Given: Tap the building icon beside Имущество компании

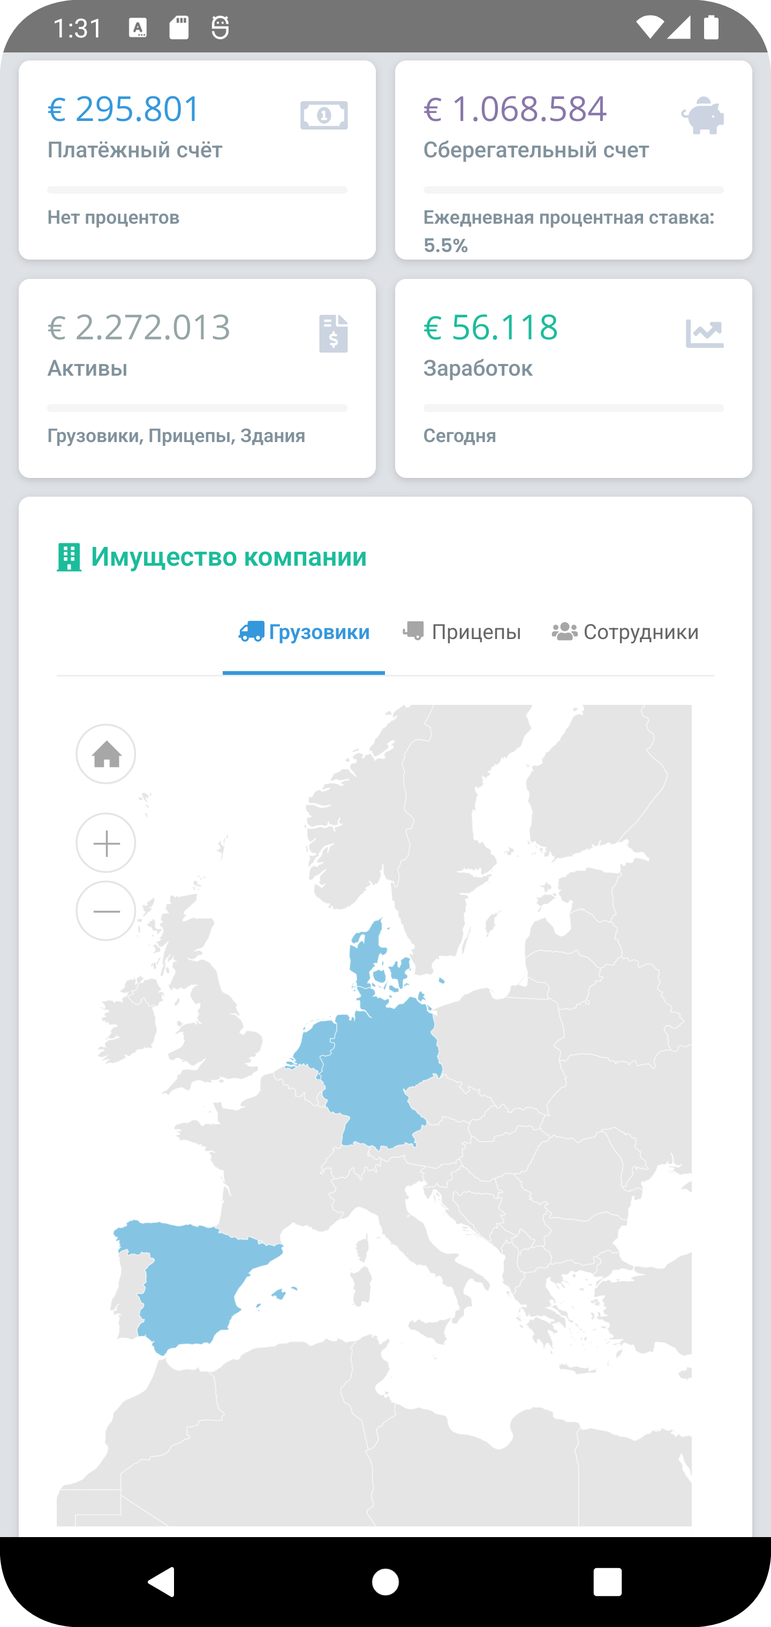Looking at the screenshot, I should 69,557.
